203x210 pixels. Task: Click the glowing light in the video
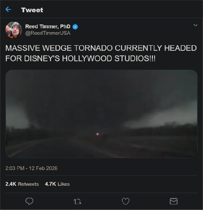click(97, 134)
